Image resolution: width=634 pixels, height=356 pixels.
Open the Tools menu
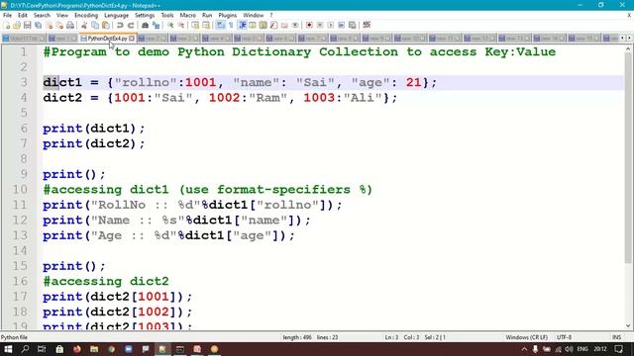[167, 16]
